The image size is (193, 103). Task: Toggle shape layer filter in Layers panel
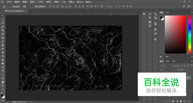tap(185, 66)
